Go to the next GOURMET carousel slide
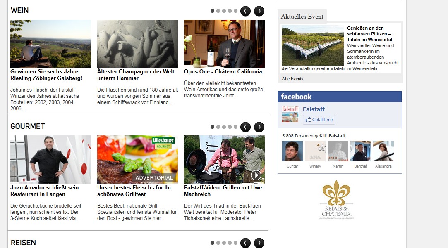 click(x=259, y=127)
